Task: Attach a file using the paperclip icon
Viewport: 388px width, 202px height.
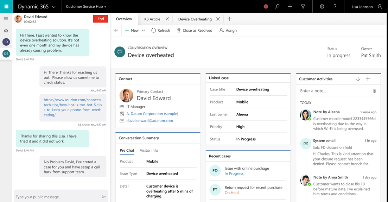Action: click(x=374, y=91)
